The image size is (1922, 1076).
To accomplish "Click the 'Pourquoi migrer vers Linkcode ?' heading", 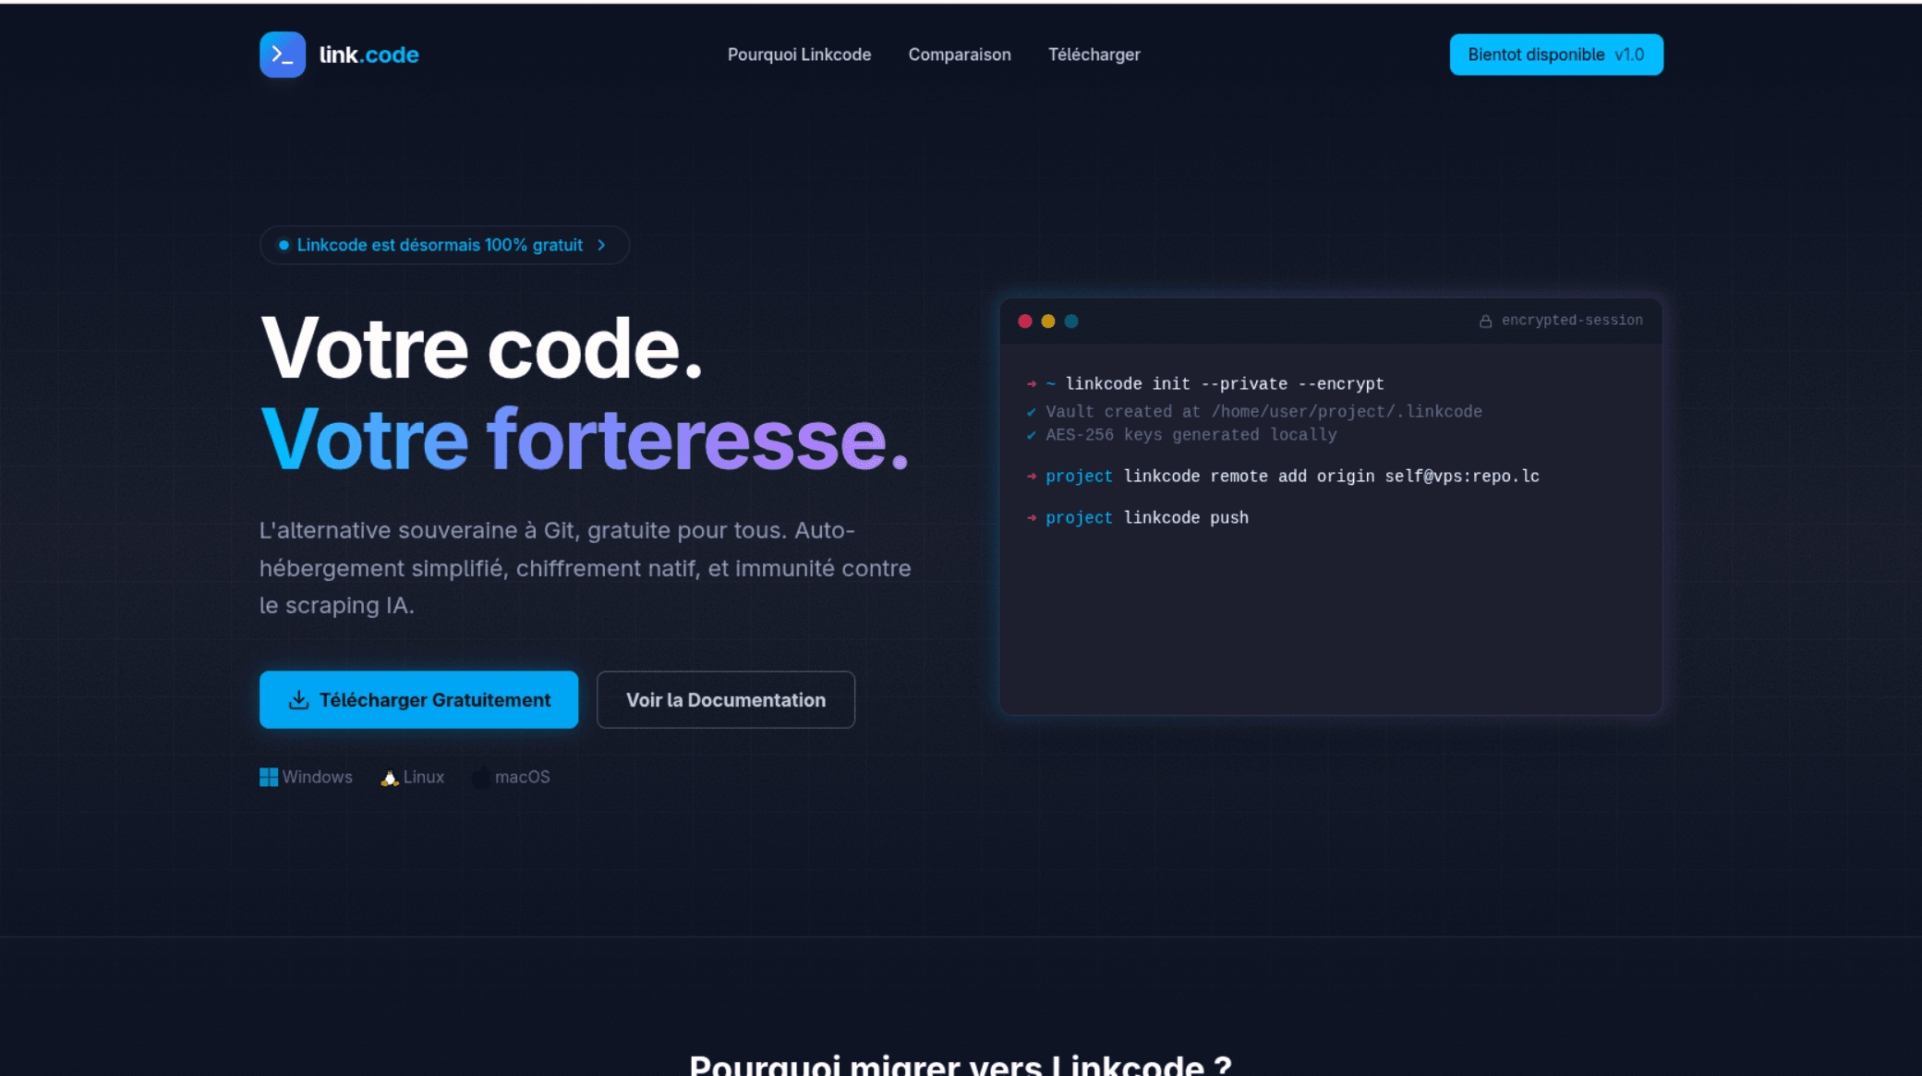I will [961, 1064].
